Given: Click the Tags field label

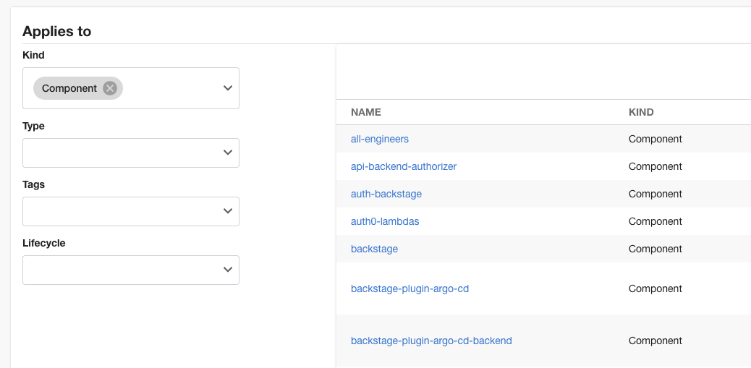Looking at the screenshot, I should 34,184.
